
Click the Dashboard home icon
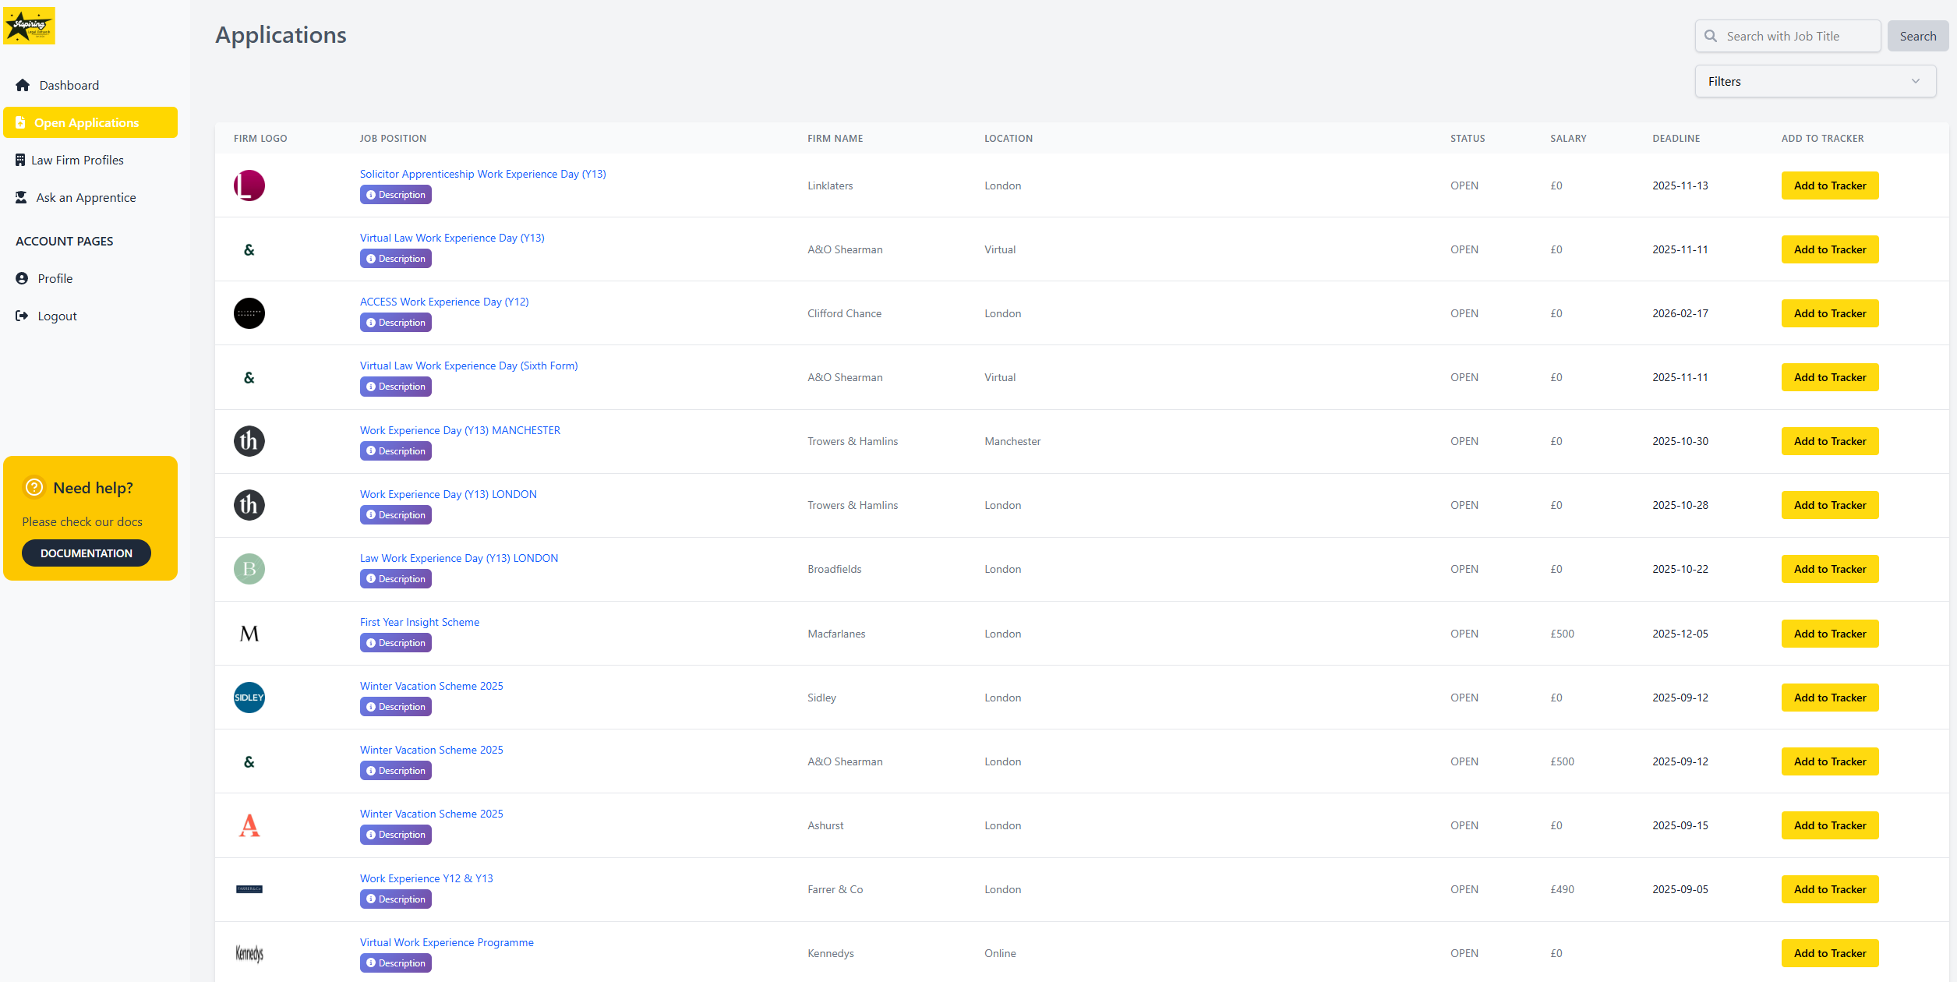22,85
